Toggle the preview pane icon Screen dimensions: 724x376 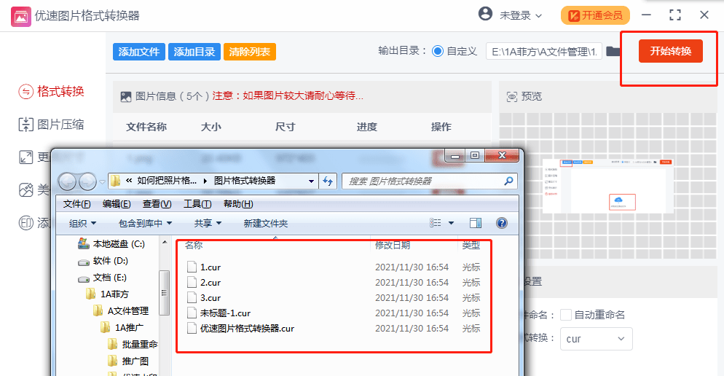[476, 223]
